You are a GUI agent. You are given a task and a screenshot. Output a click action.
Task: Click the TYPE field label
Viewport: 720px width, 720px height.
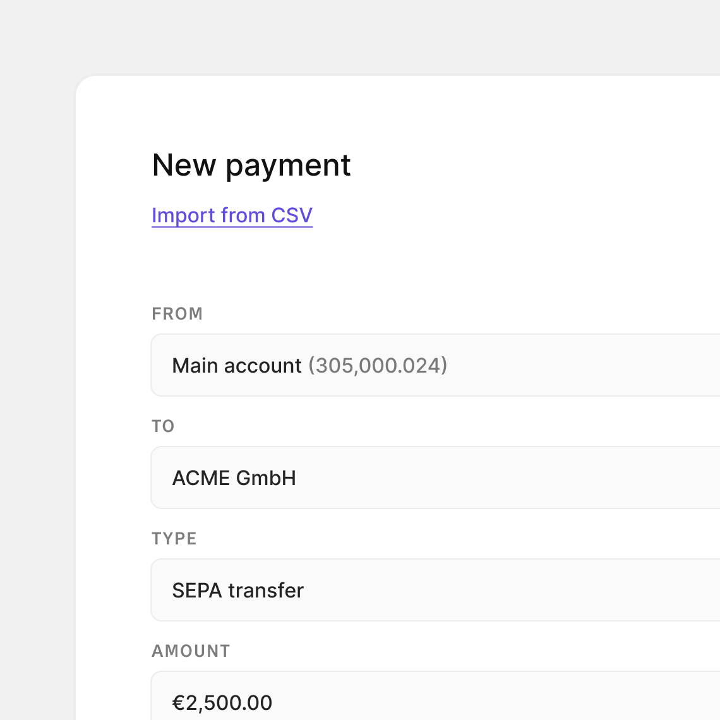pos(174,539)
